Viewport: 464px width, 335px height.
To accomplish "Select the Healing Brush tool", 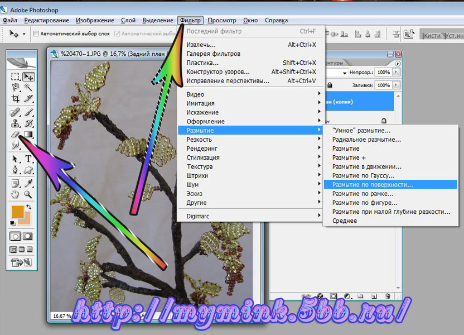I will (x=15, y=113).
